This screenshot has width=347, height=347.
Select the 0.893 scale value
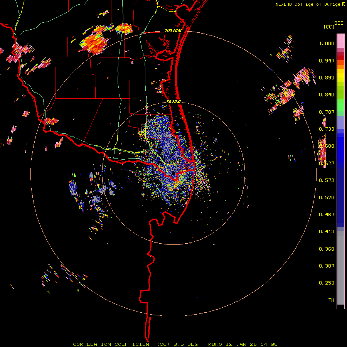point(327,77)
